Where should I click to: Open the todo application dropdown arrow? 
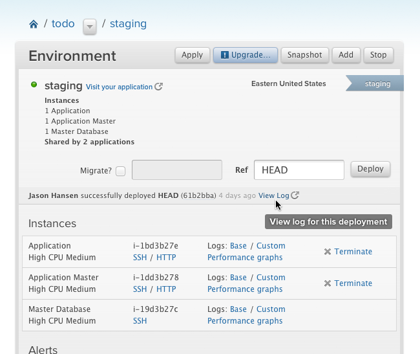[x=90, y=26]
